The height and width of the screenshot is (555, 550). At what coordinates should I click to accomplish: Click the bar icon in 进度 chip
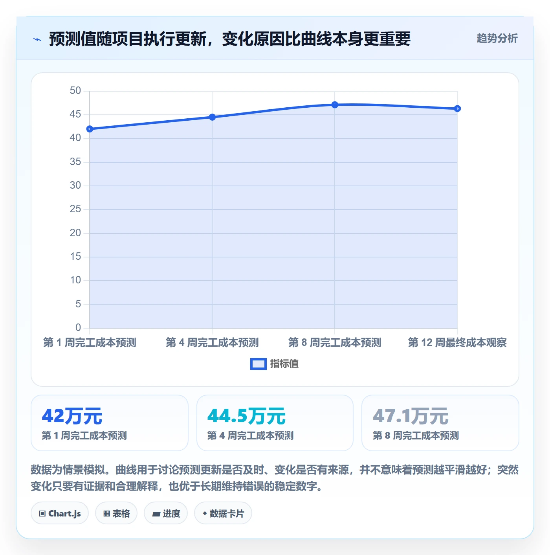156,514
